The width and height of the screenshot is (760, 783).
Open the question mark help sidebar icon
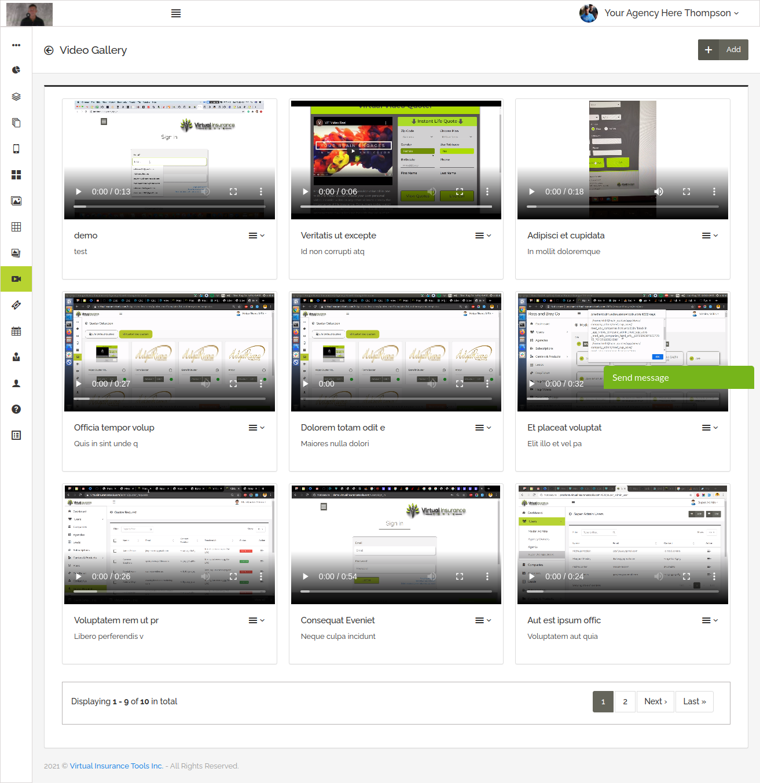coord(16,409)
